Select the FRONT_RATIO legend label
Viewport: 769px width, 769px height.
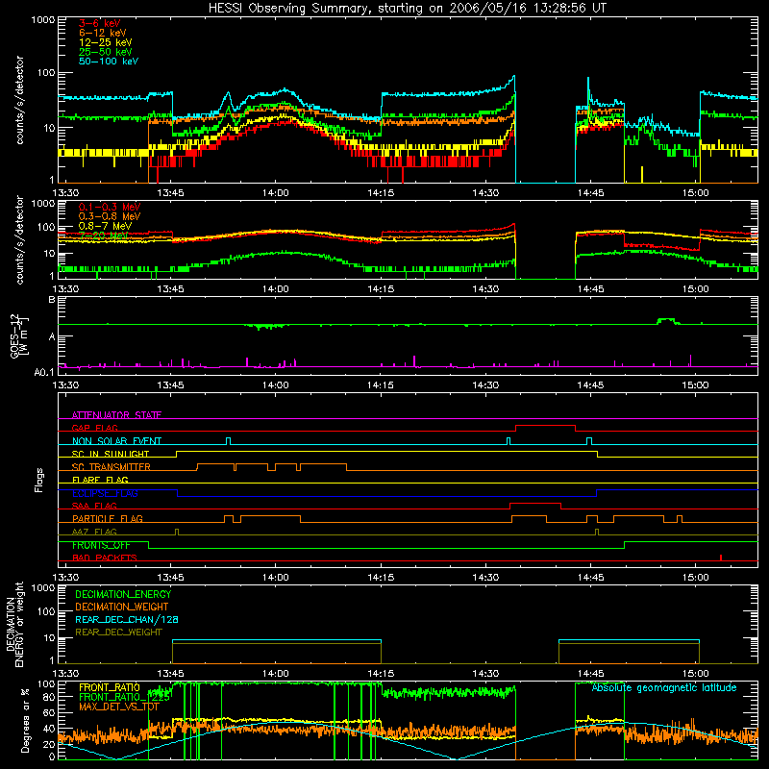tap(110, 687)
